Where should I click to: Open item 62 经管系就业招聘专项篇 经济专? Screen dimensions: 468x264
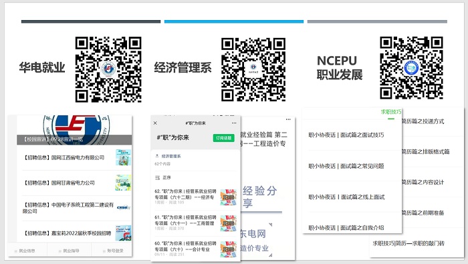[x=185, y=194]
